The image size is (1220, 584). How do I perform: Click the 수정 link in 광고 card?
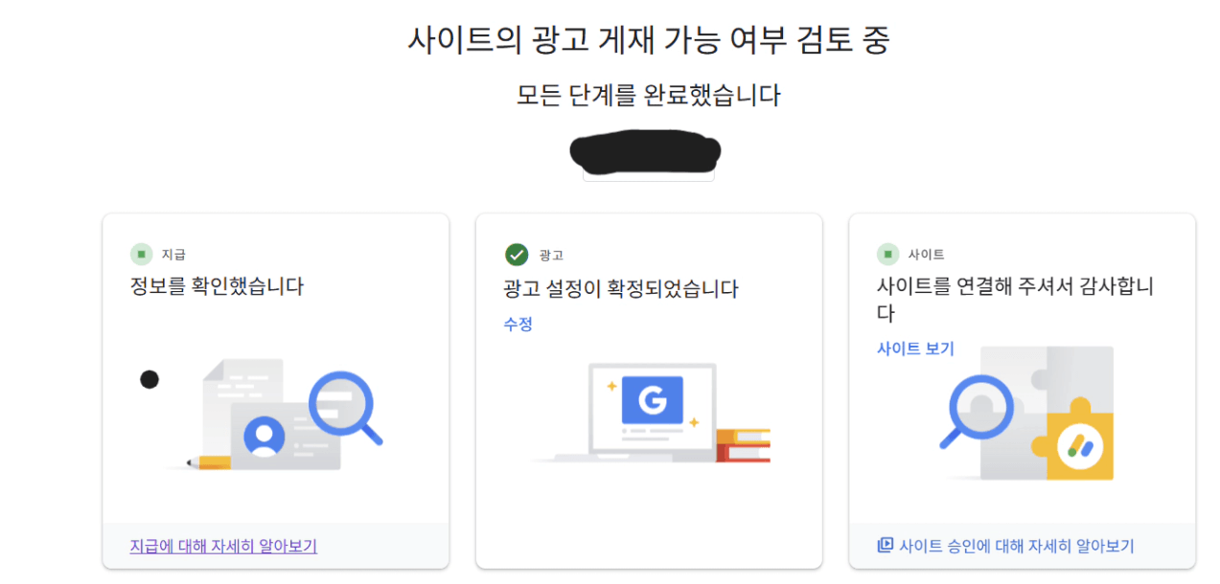click(x=518, y=324)
